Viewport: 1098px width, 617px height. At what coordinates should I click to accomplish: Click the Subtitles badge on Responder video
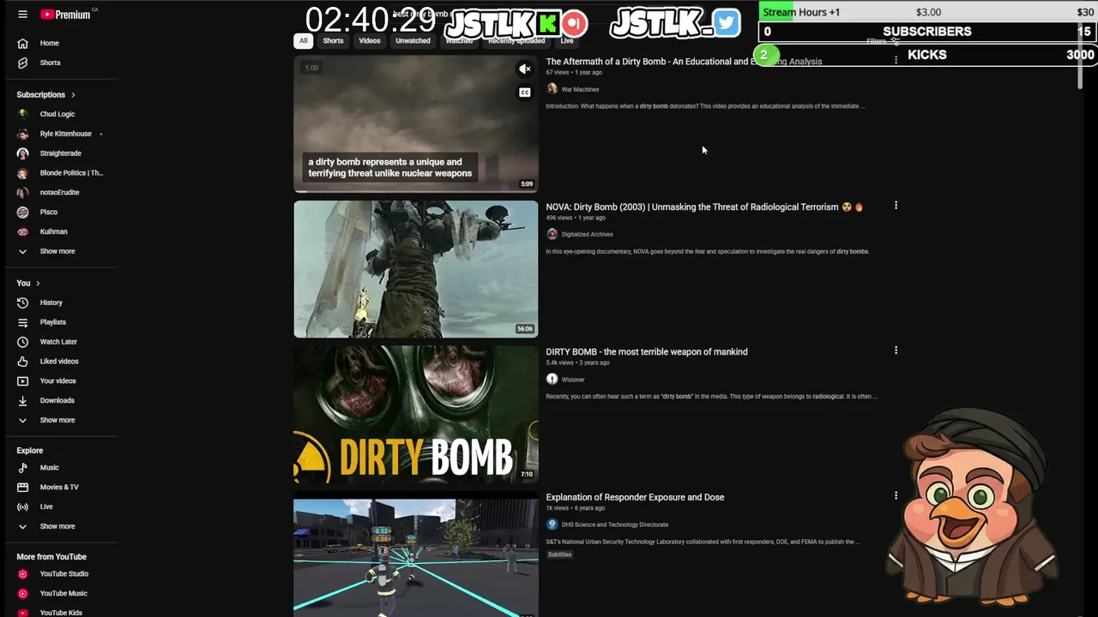(559, 554)
